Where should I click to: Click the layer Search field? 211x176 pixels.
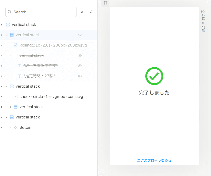point(41,12)
